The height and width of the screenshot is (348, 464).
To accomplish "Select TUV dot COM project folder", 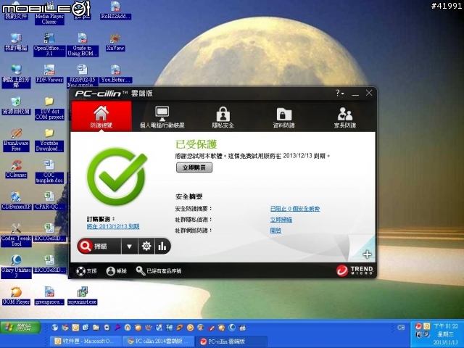I will coord(49,109).
